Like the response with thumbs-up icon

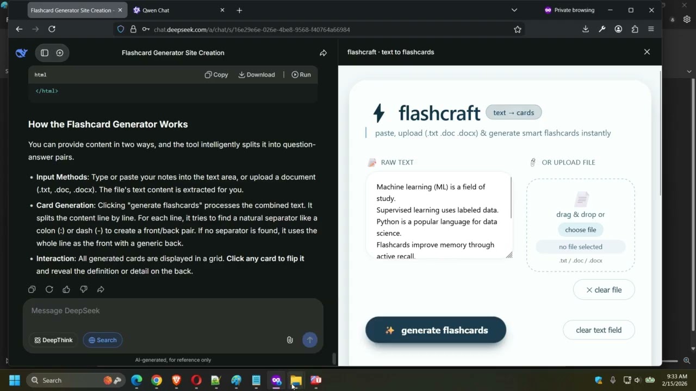[x=66, y=289]
